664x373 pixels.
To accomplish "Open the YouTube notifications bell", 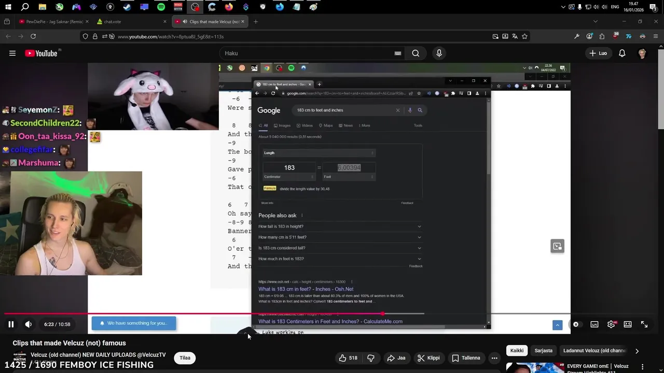I will point(622,53).
